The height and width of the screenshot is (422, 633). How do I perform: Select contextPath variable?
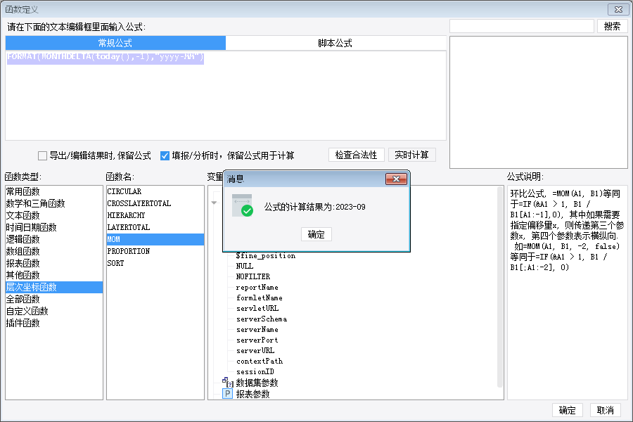click(x=260, y=361)
